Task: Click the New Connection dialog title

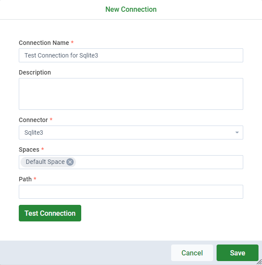Action: click(x=131, y=9)
